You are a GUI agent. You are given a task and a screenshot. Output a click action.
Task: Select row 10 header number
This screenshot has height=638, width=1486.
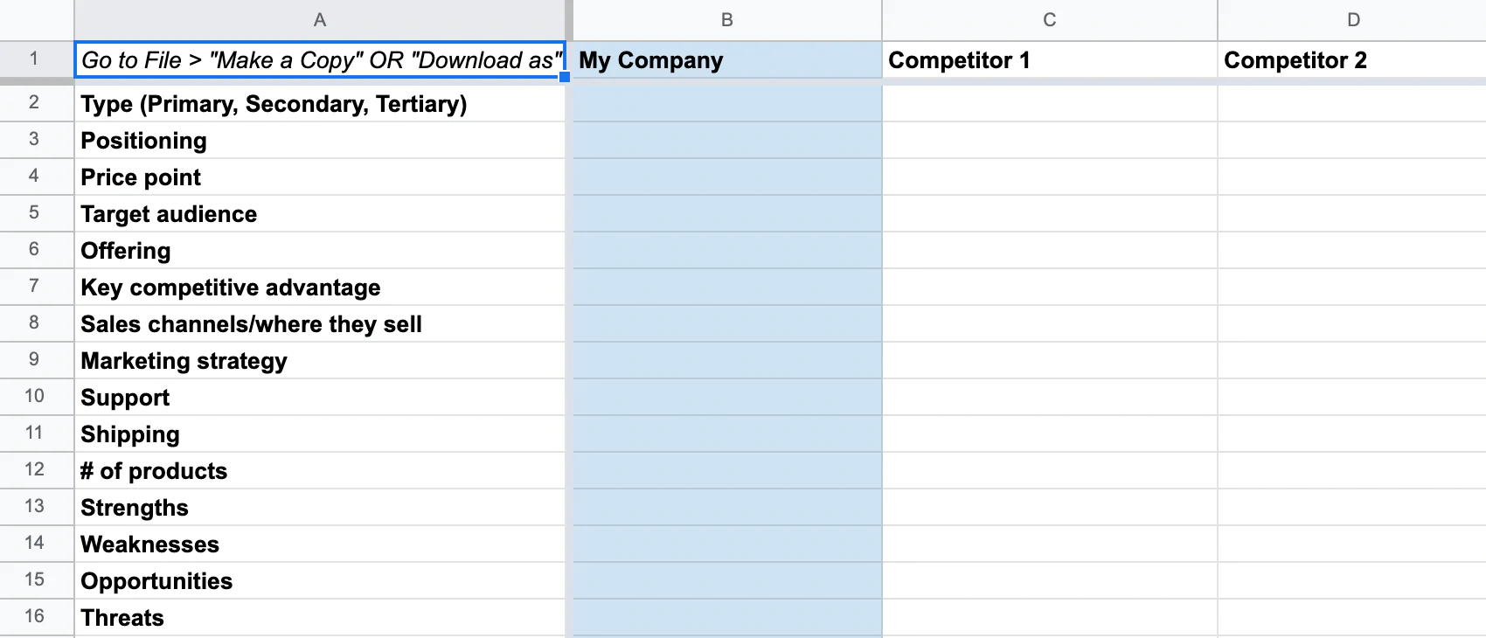(x=37, y=397)
